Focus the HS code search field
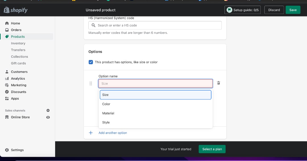The height and width of the screenshot is (161, 307). pyautogui.click(x=155, y=25)
